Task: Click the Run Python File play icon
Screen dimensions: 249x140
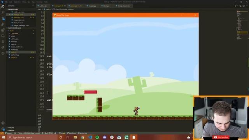Action: coord(235,6)
